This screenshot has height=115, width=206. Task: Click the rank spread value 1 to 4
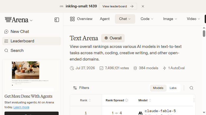pyautogui.click(x=117, y=113)
